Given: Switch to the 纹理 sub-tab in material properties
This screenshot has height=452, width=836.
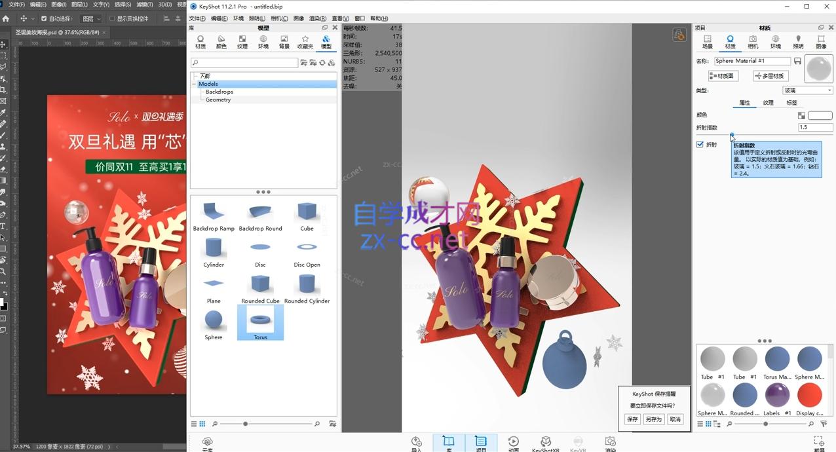Looking at the screenshot, I should 769,103.
